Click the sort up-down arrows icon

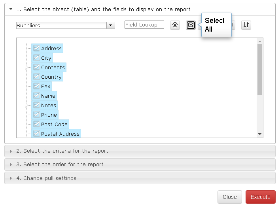click(246, 25)
